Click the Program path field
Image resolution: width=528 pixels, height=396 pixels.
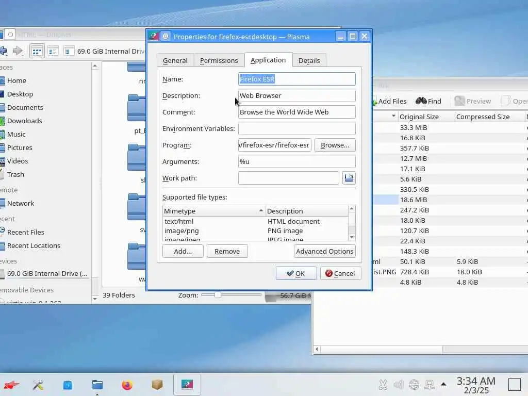tap(274, 145)
